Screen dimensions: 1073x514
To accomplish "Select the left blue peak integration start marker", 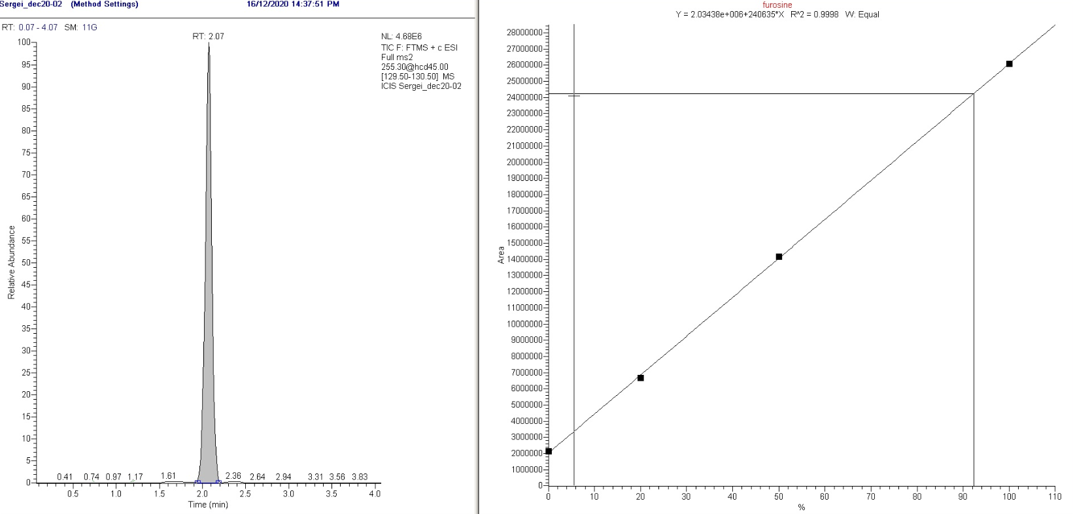I will coord(197,482).
